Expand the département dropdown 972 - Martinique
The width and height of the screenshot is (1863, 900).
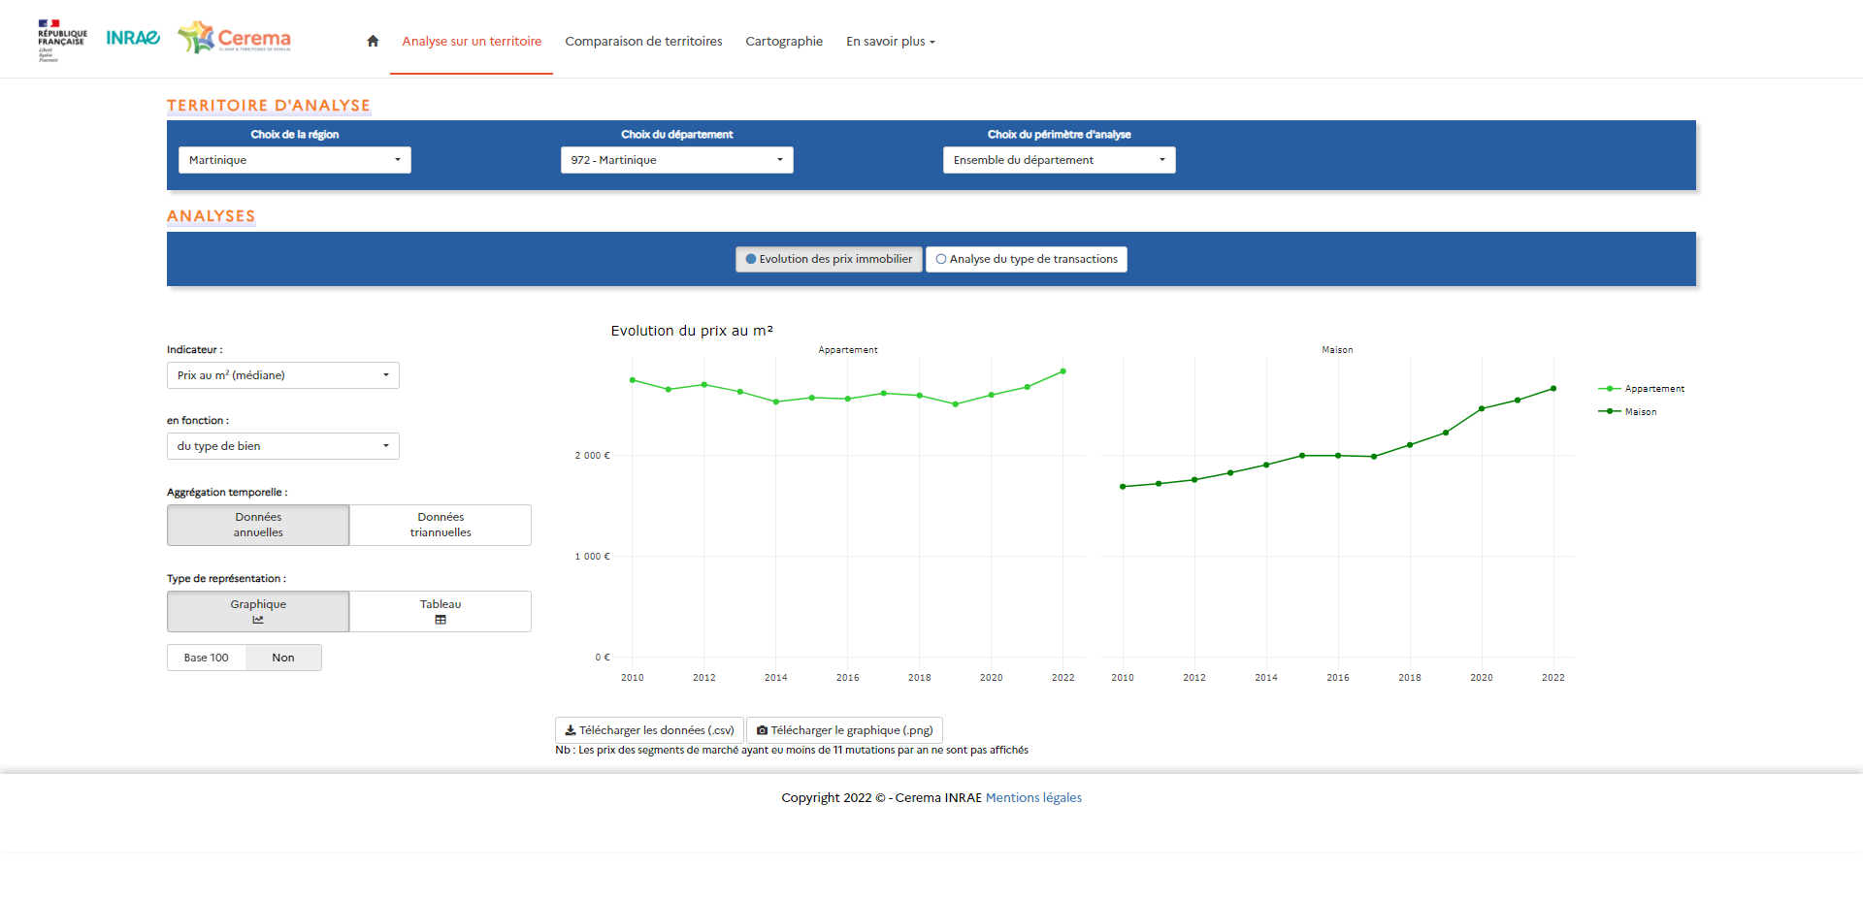676,160
